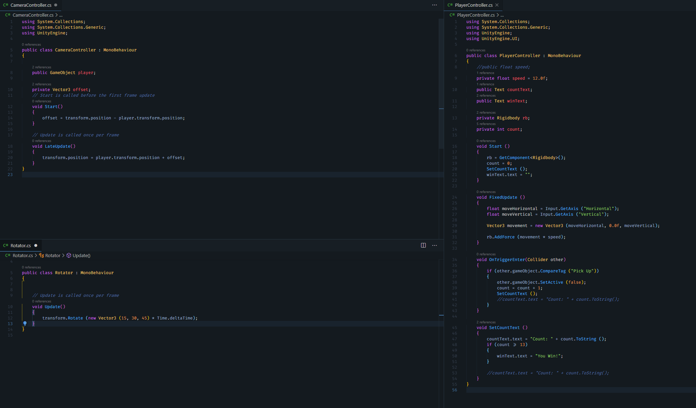Click 'offset = transform.position' assignment in Start

[77, 118]
